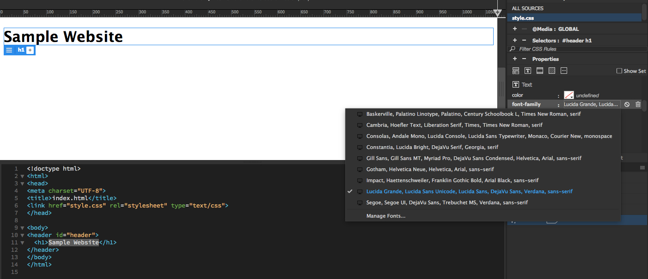The image size is (648, 279).
Task: Collapse the html tag at line 2
Action: coord(22,176)
